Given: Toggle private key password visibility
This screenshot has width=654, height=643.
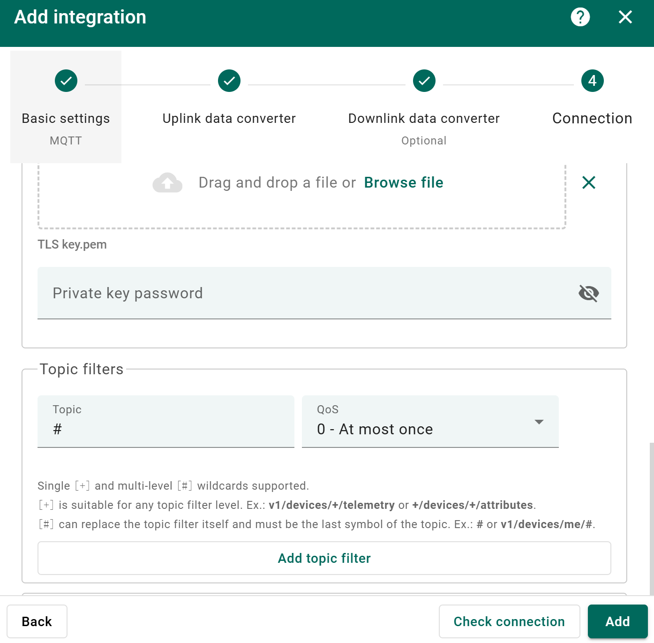Looking at the screenshot, I should coord(588,293).
